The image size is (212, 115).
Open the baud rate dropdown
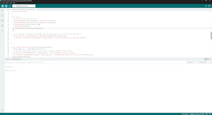click(x=205, y=62)
